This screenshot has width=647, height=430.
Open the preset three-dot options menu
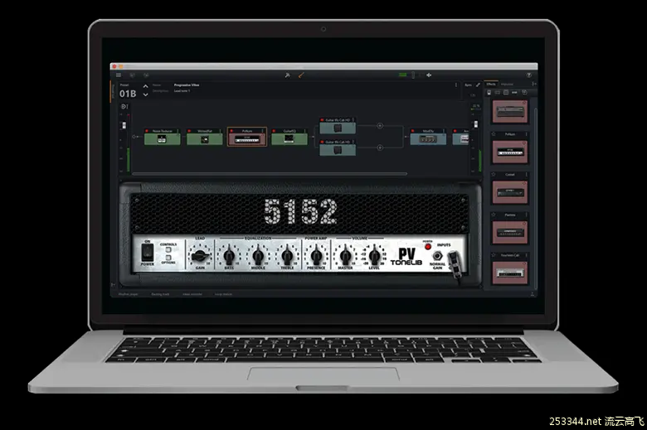pyautogui.click(x=456, y=85)
